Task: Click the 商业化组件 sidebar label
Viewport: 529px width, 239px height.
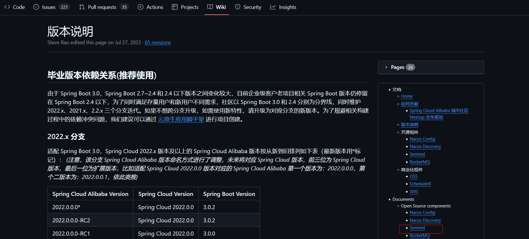Action: [412, 170]
